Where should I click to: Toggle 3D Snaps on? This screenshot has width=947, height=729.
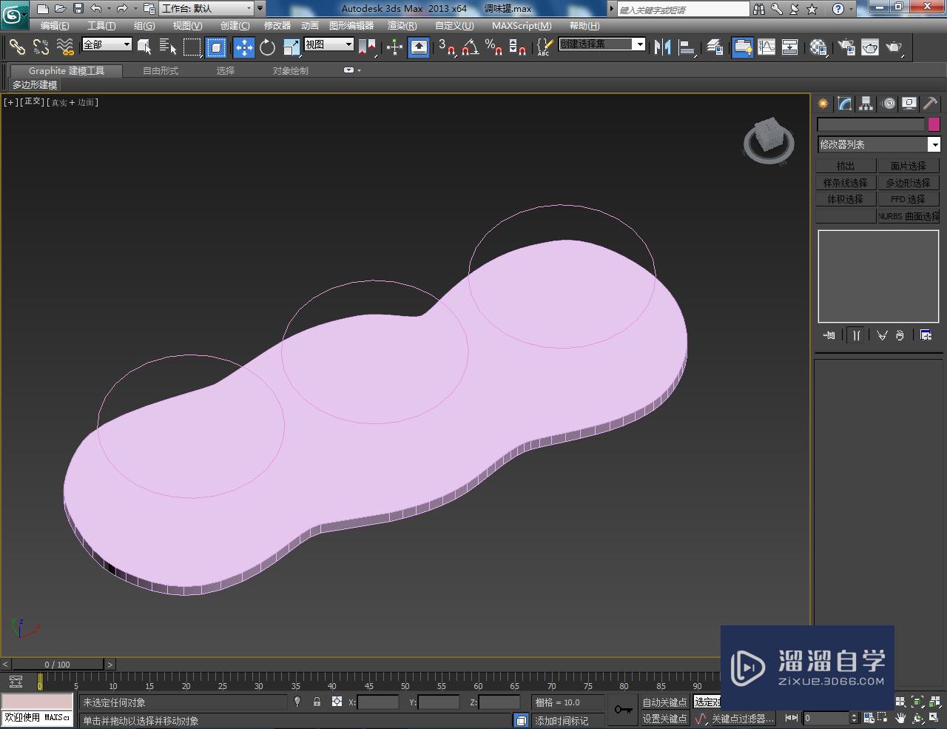[446, 47]
